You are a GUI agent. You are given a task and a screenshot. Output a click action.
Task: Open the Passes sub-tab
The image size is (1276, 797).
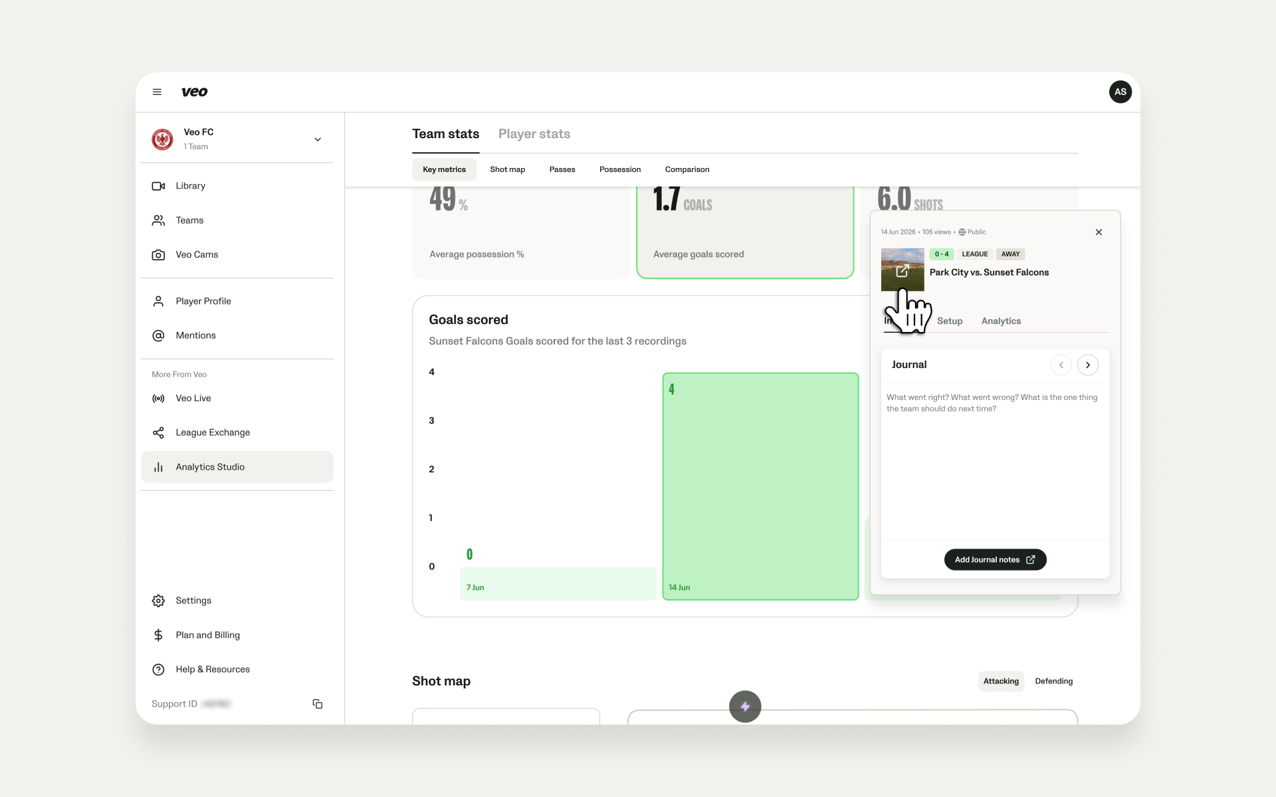(562, 170)
